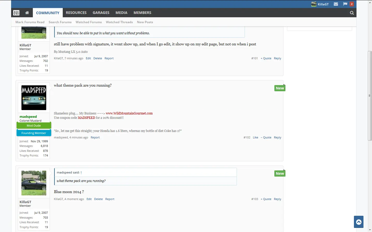Click madspeed's message count 6,818
372x232 pixels.
(44, 146)
